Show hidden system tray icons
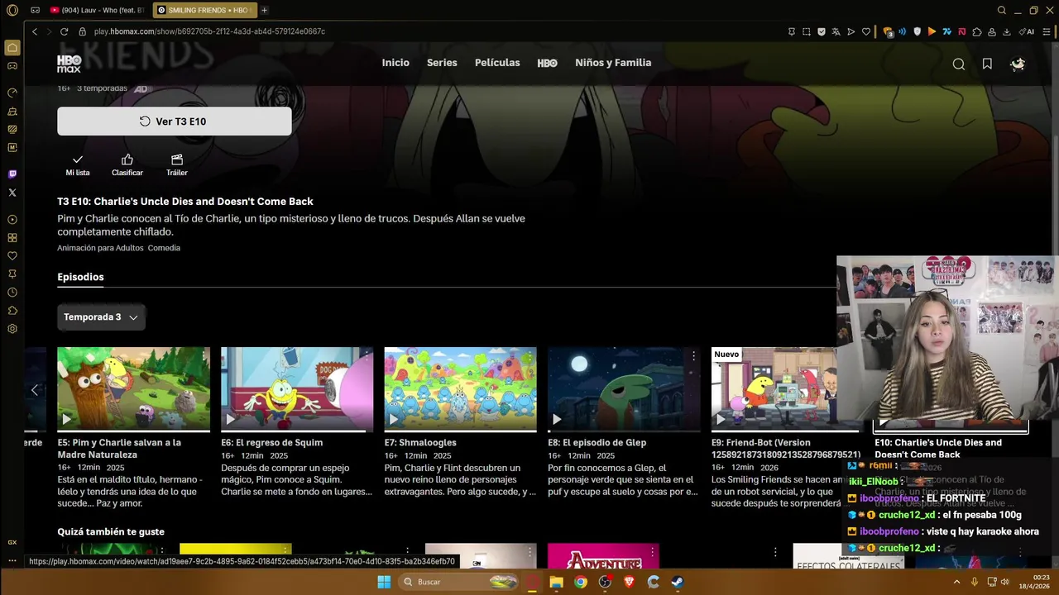 tap(957, 582)
